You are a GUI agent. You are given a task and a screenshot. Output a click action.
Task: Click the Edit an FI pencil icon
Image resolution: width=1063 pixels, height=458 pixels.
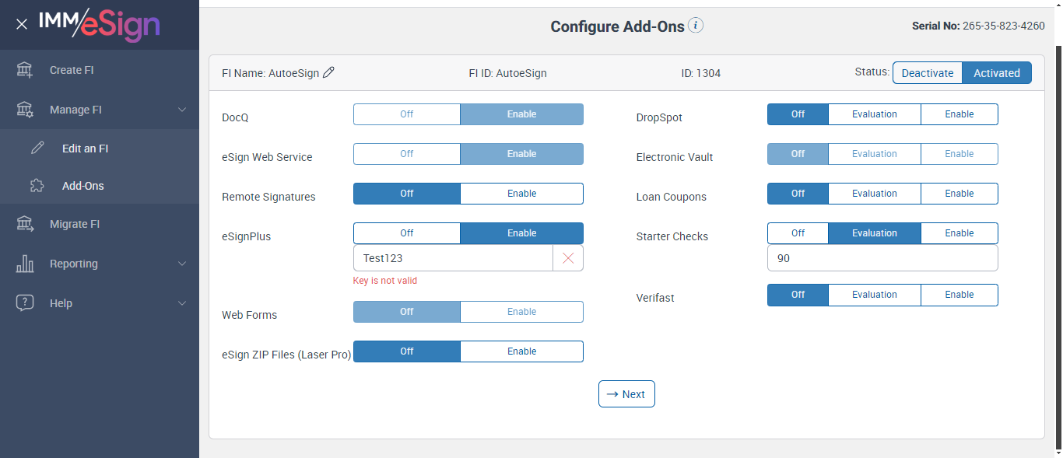click(37, 149)
